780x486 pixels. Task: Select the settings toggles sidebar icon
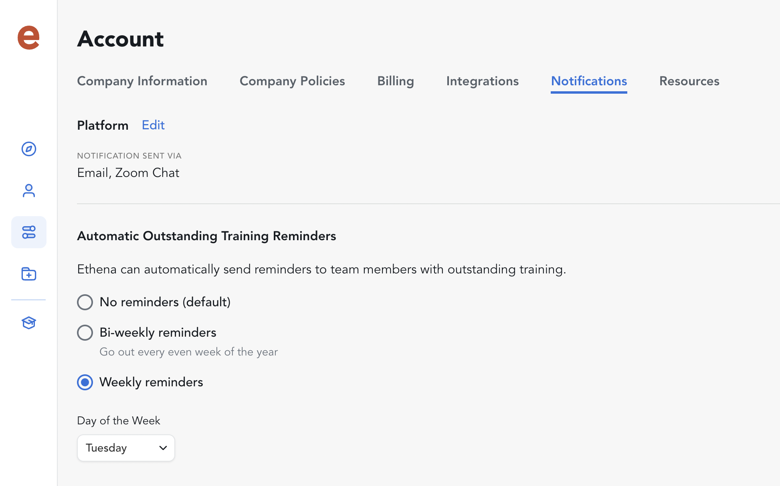[x=29, y=232]
